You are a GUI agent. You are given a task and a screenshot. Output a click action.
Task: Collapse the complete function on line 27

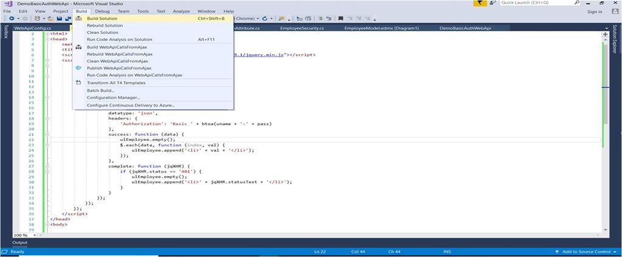coord(47,166)
